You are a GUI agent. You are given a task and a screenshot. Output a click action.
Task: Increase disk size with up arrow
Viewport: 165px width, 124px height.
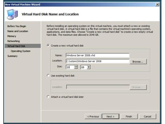click(76, 66)
